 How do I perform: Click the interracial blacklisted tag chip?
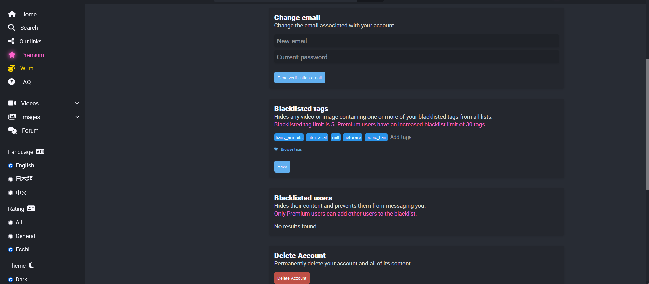coord(317,137)
